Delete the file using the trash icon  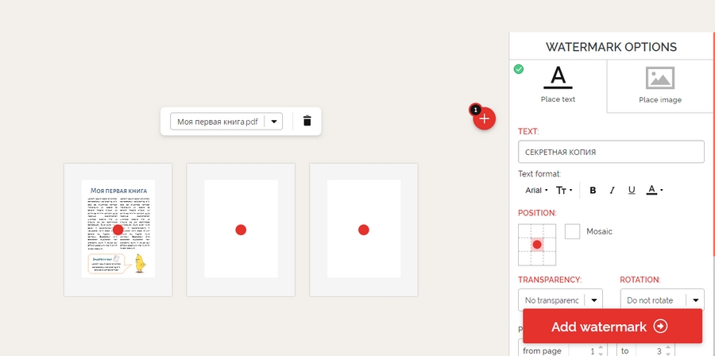[307, 122]
